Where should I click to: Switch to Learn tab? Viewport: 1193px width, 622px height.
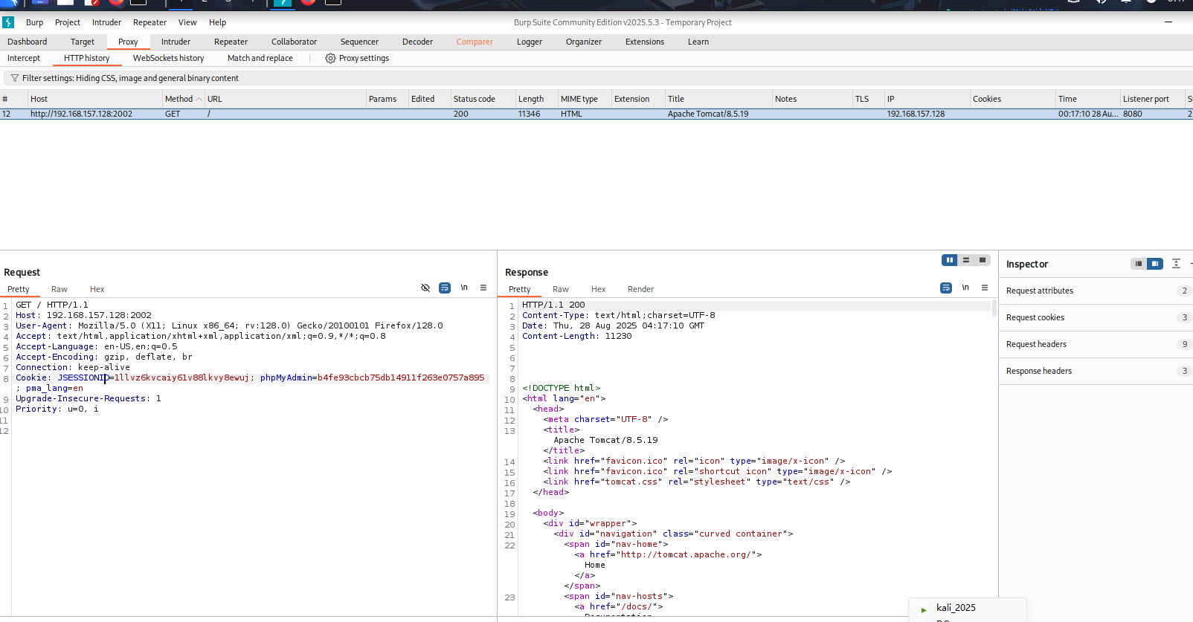coord(698,42)
